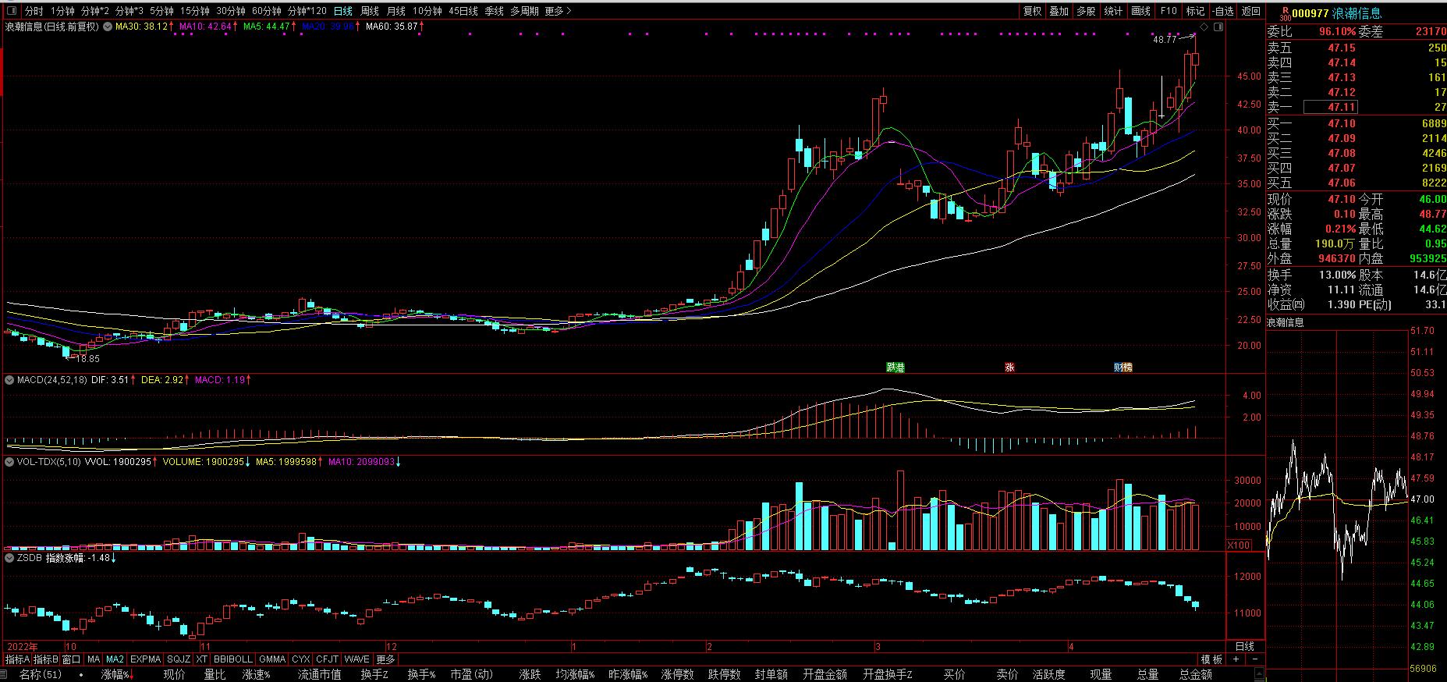The image size is (1447, 682).
Task: Switch to 周线 weekly chart period
Action: pos(369,11)
